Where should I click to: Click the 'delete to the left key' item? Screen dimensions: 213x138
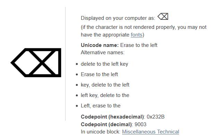[x=104, y=64]
